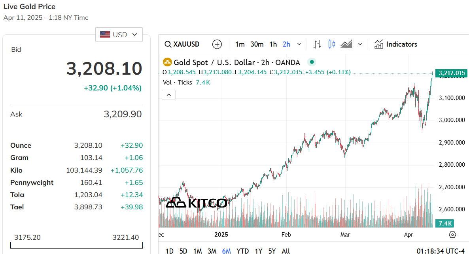Click the 01:18:34 UTC-4 timezone button
The image size is (469, 254).
[441, 251]
